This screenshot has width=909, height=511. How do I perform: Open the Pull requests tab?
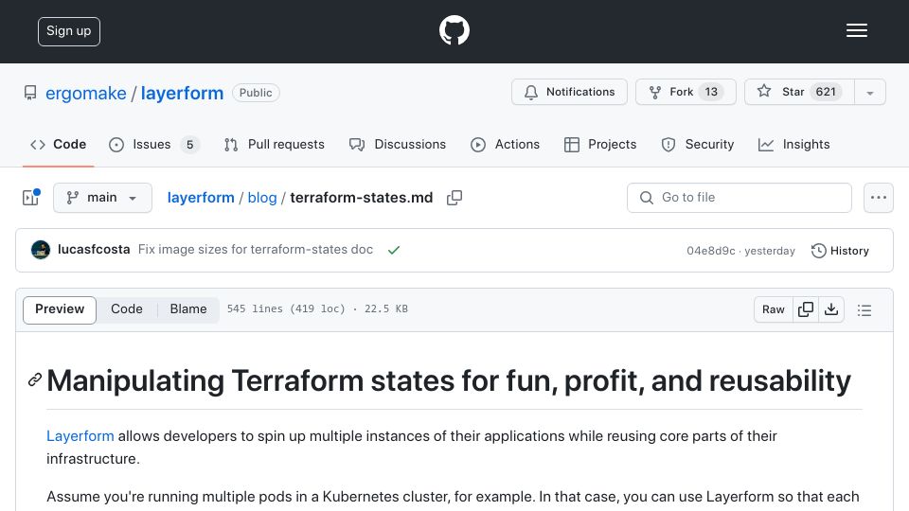(275, 144)
